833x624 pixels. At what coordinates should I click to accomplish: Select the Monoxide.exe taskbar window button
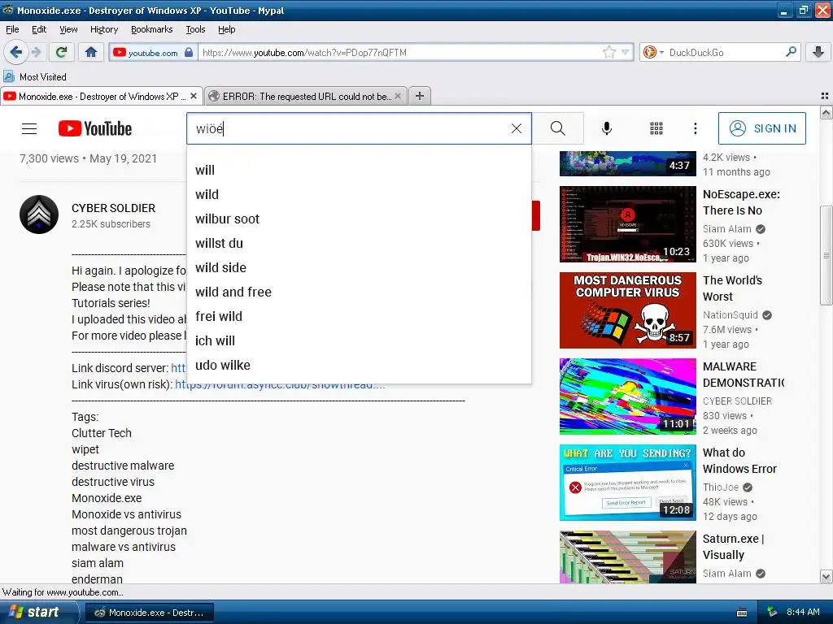click(x=150, y=613)
